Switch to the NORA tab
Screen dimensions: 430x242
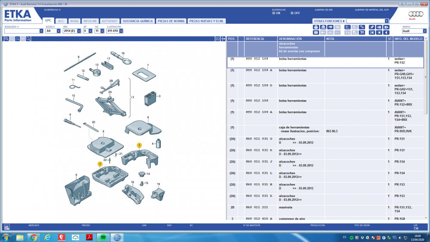pos(74,21)
